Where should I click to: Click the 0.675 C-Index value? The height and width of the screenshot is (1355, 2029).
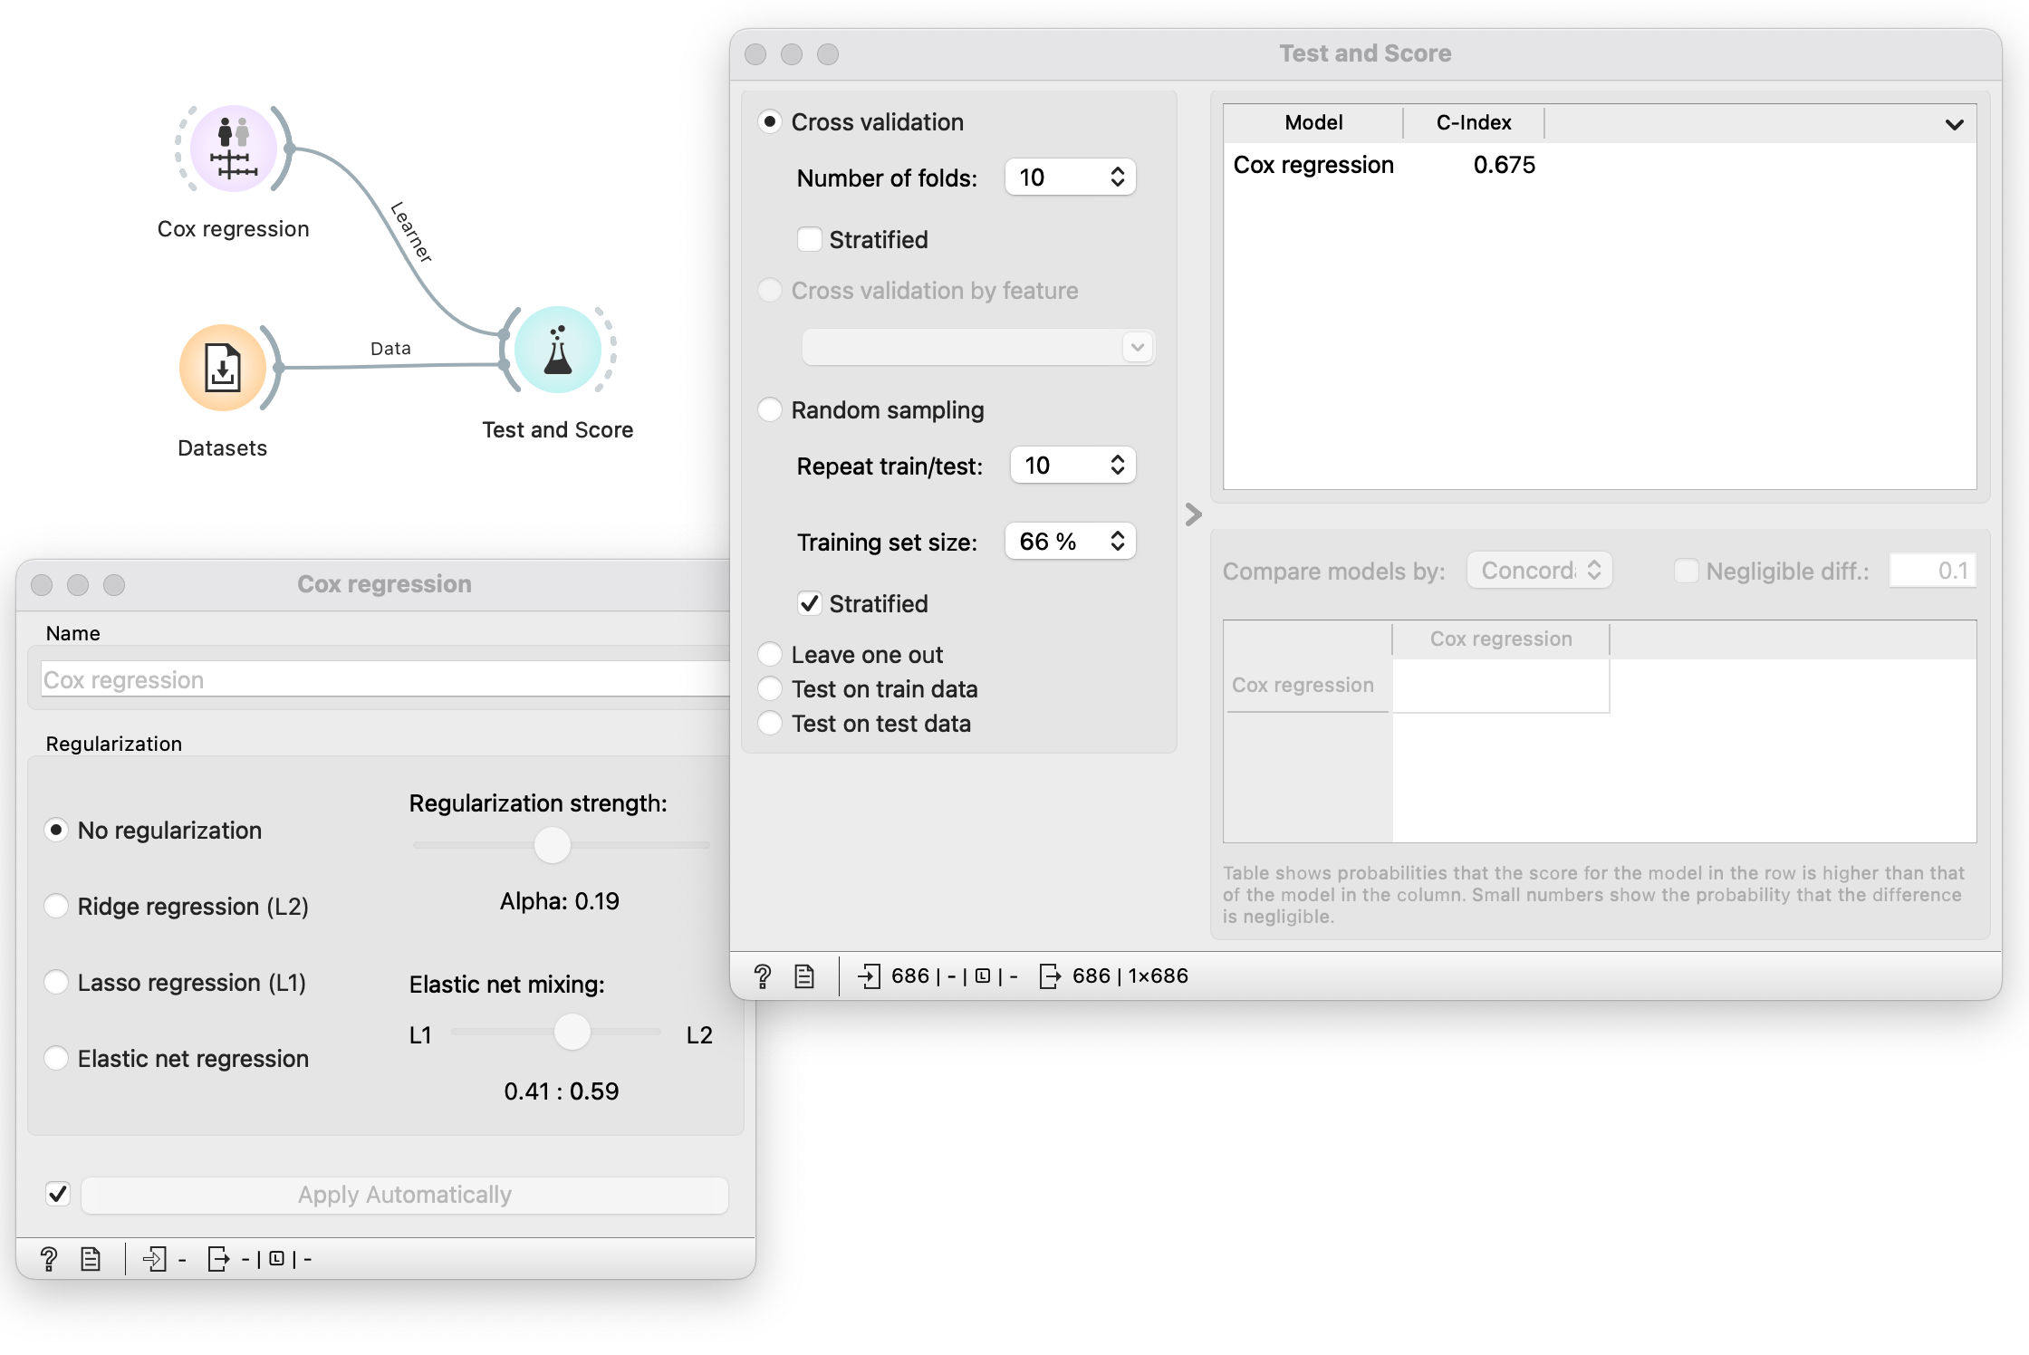[1505, 165]
